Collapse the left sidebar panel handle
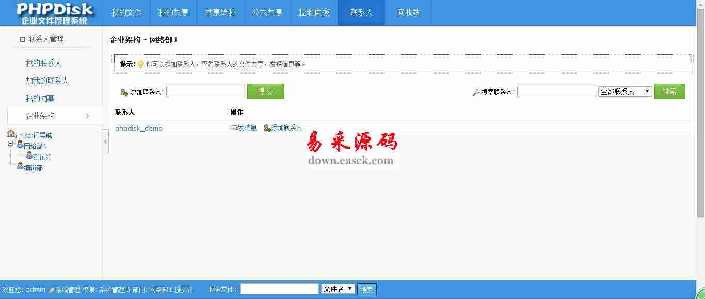The height and width of the screenshot is (299, 705). (106, 141)
